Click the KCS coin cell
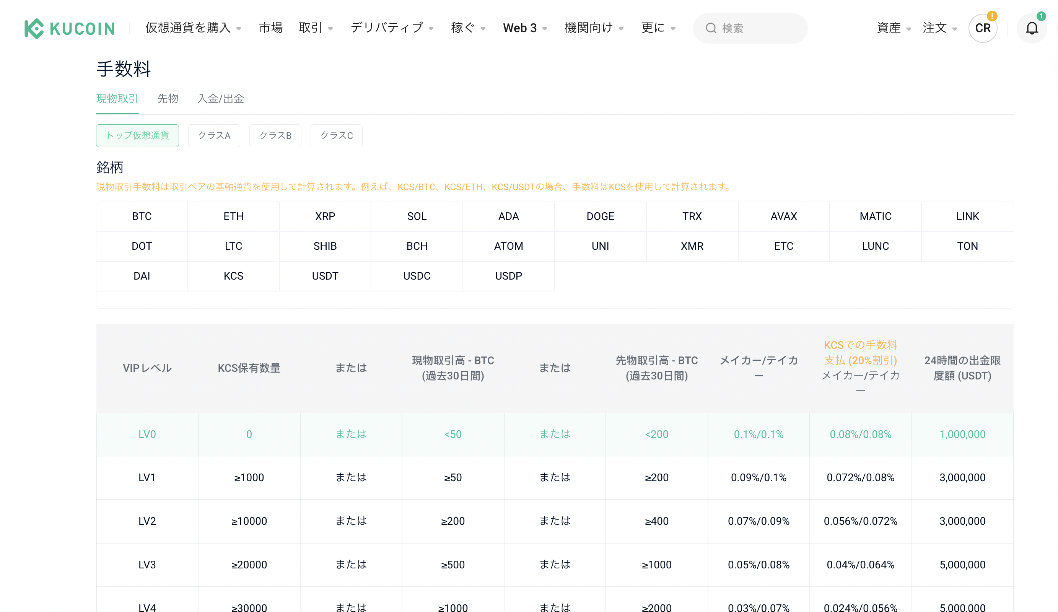The image size is (1058, 612). [x=233, y=276]
